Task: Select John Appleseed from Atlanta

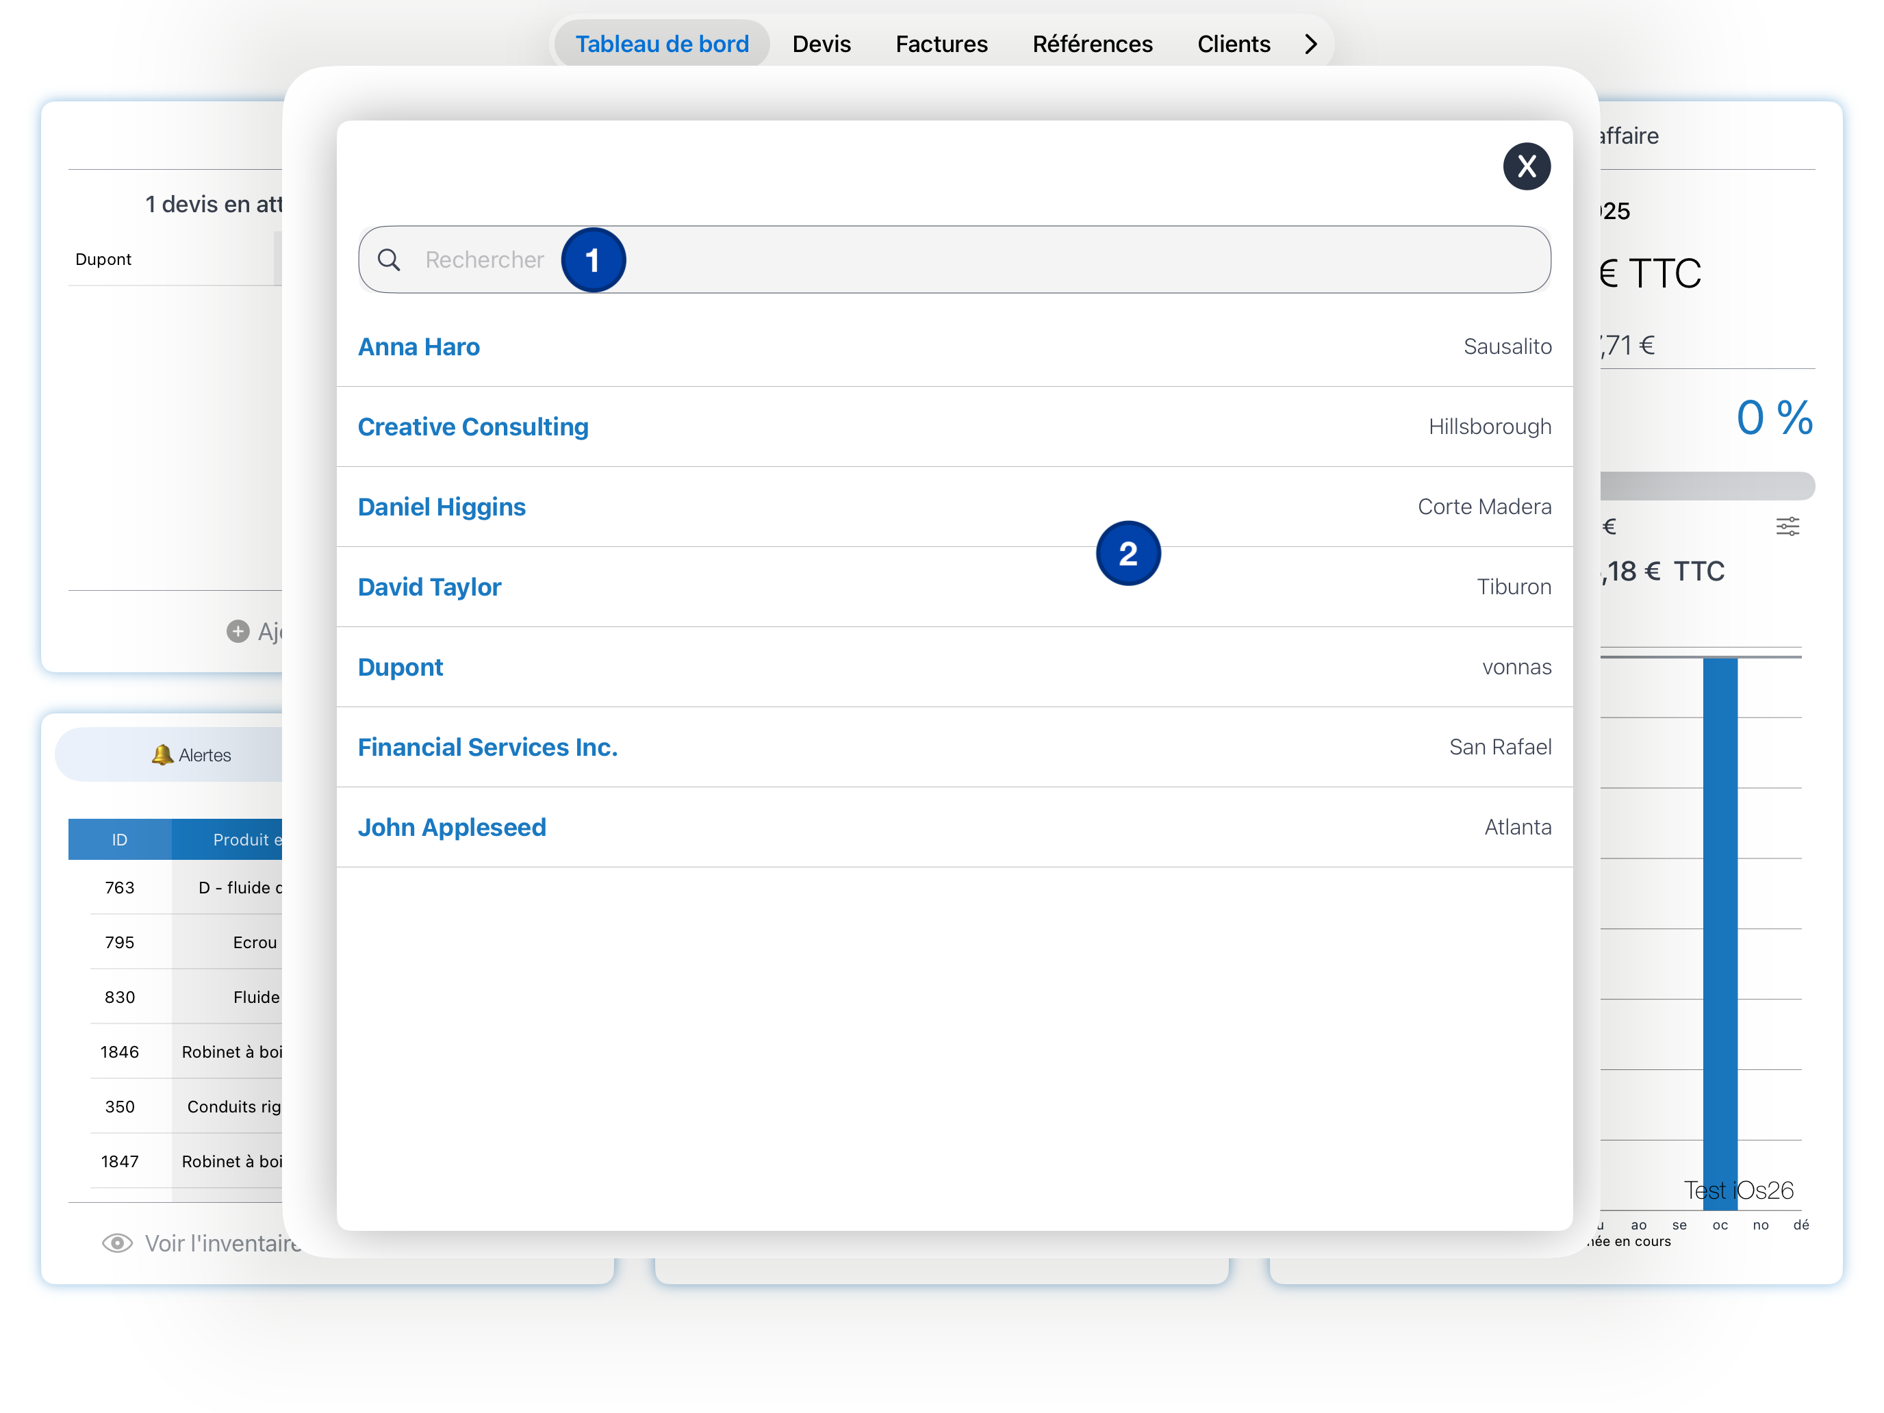Action: click(451, 827)
